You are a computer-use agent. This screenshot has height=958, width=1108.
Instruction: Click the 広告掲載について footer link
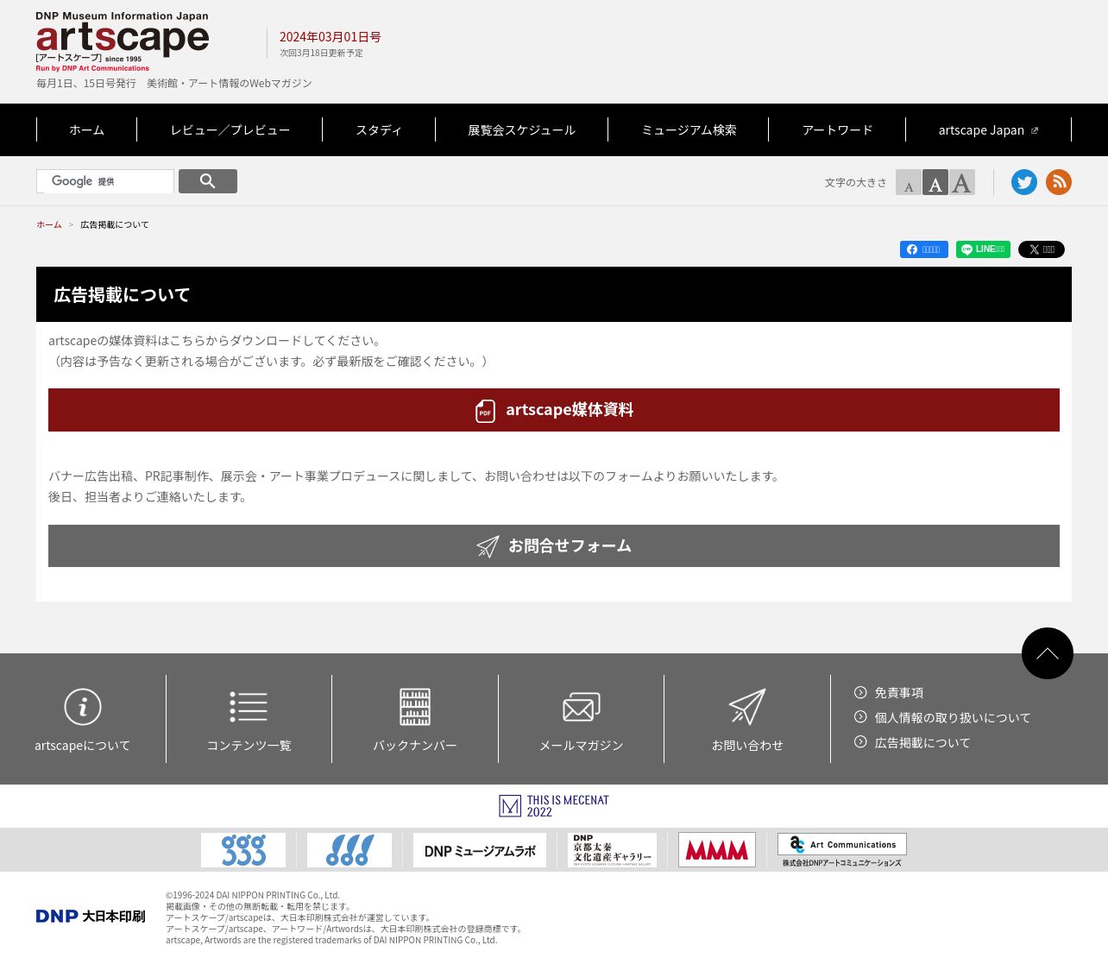tap(922, 743)
